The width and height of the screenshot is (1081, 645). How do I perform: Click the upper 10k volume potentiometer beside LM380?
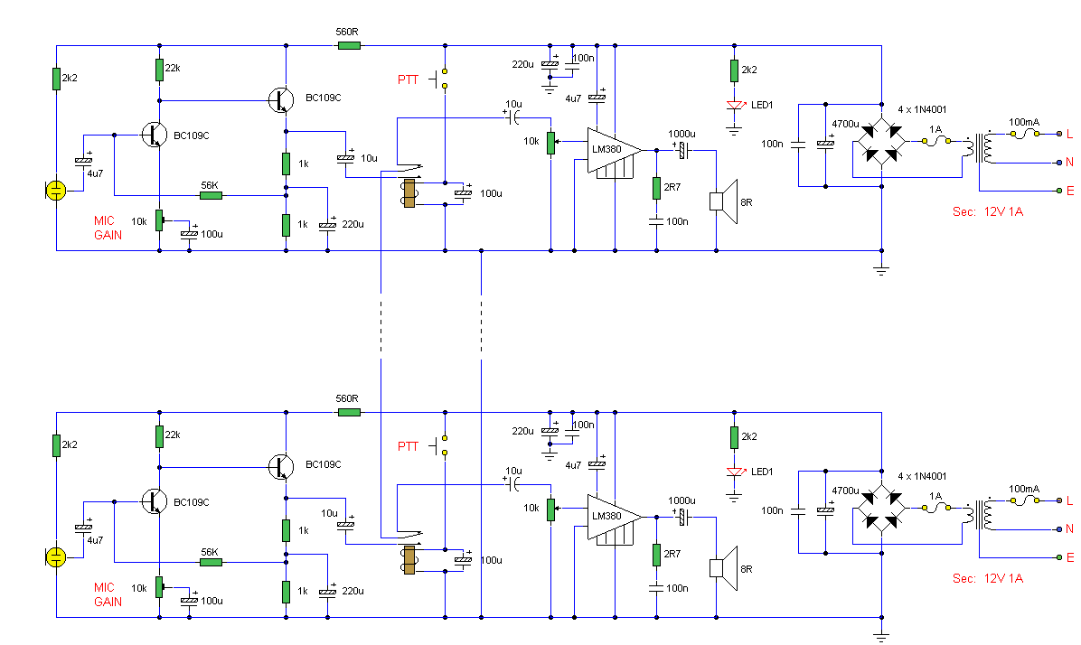click(x=550, y=142)
